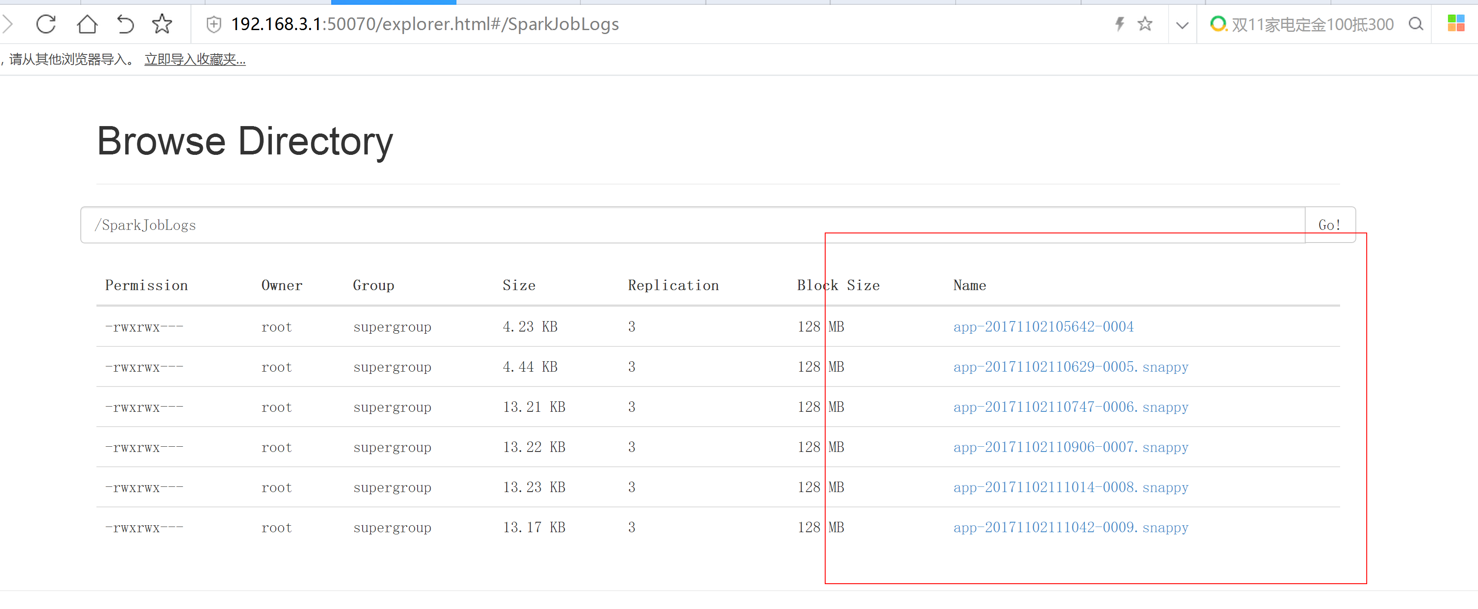Click the search magnifier icon

tap(1416, 24)
